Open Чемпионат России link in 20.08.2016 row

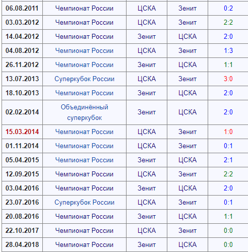tap(84, 216)
